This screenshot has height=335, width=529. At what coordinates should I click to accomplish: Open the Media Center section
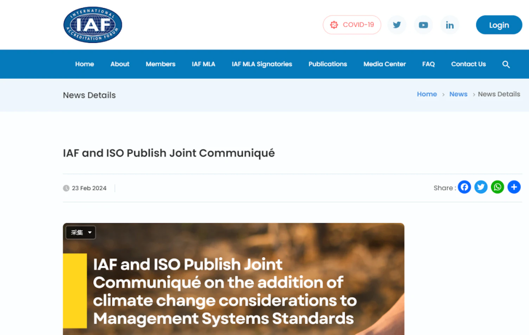384,64
